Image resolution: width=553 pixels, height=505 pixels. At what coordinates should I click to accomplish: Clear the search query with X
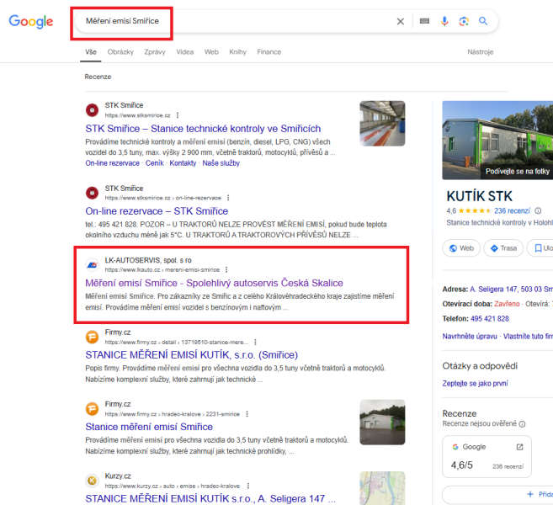point(400,22)
